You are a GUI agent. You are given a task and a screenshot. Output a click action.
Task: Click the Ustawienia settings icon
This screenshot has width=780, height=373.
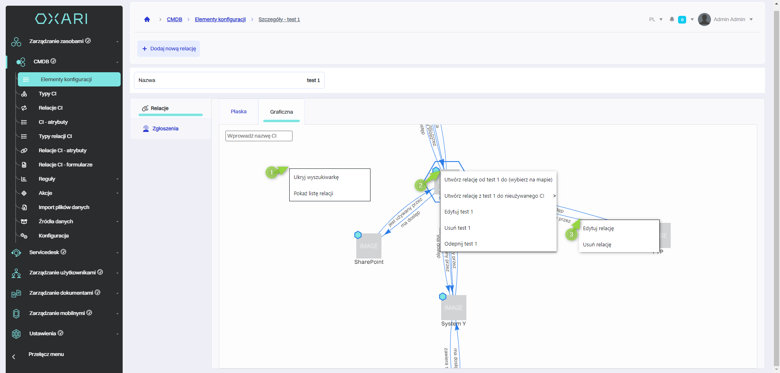coord(16,334)
